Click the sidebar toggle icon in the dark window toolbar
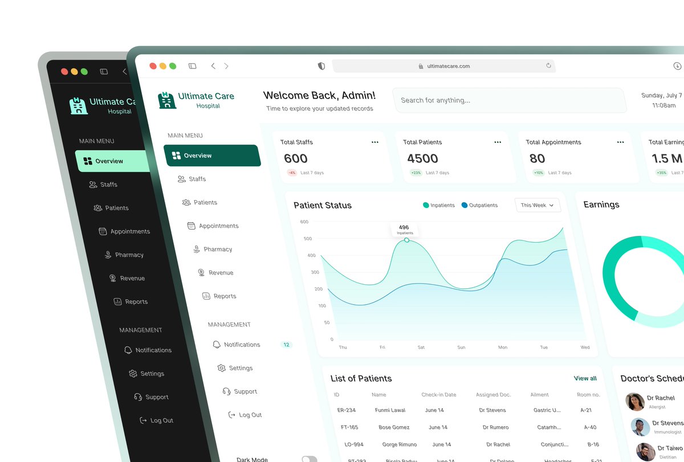 (x=104, y=72)
